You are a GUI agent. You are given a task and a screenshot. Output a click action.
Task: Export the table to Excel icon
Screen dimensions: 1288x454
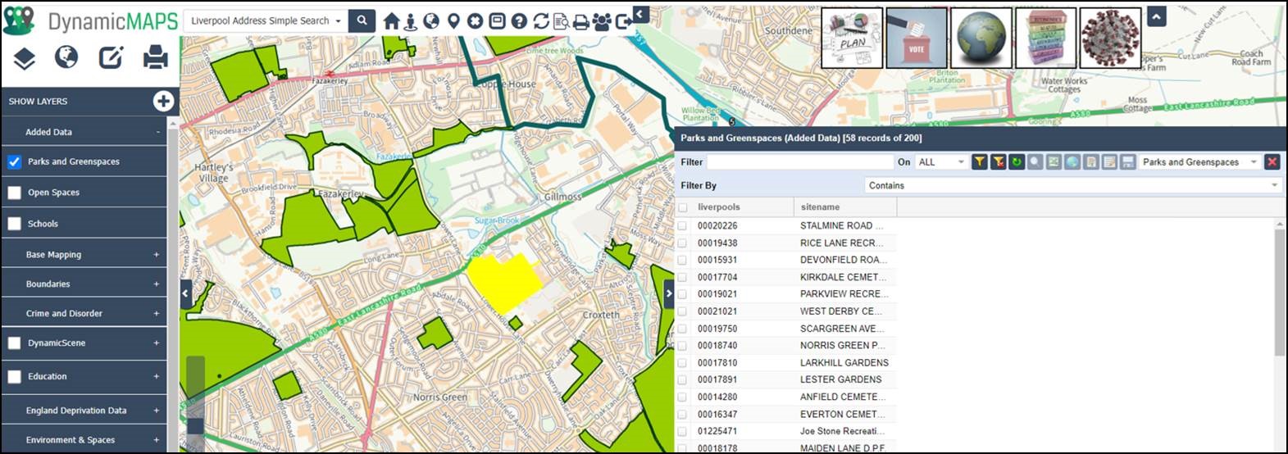point(1054,162)
